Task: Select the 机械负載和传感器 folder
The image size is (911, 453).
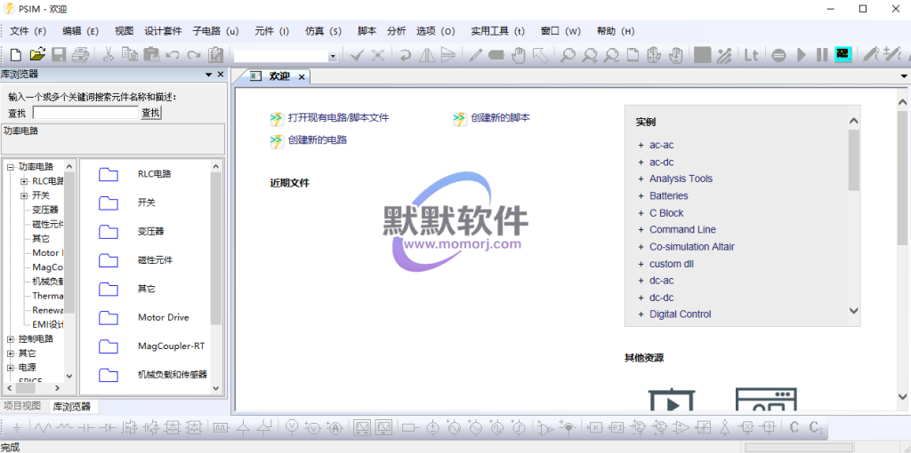Action: pos(172,375)
